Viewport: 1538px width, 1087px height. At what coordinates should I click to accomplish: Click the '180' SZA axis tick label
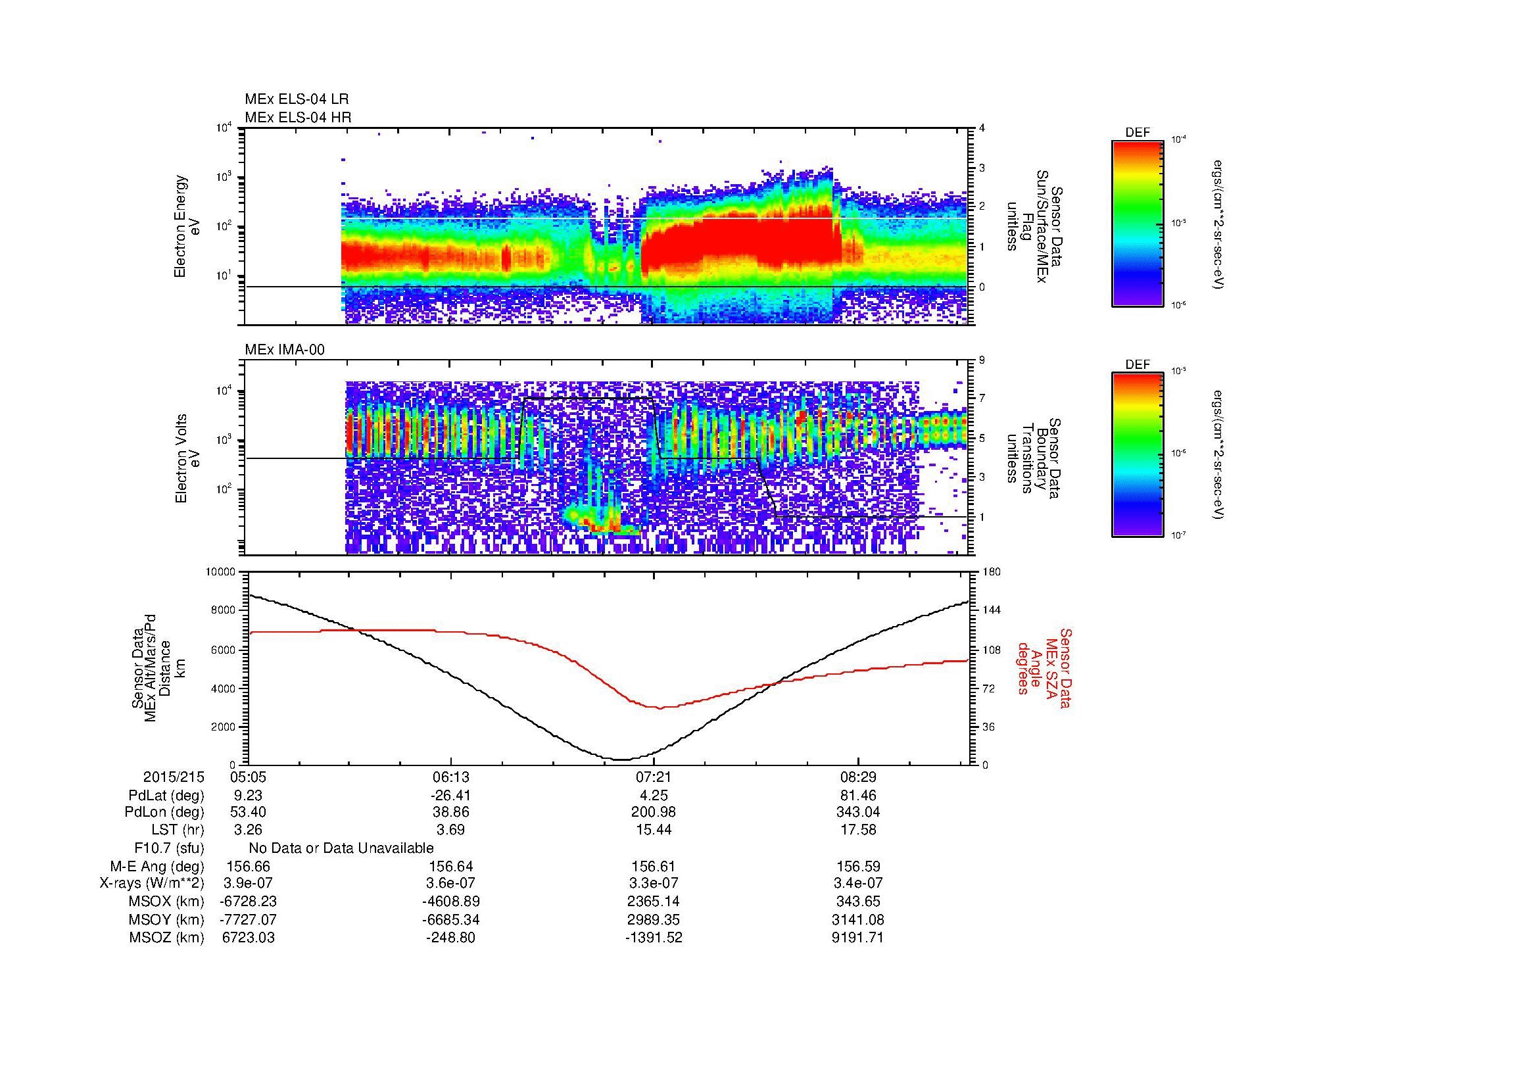tap(991, 572)
